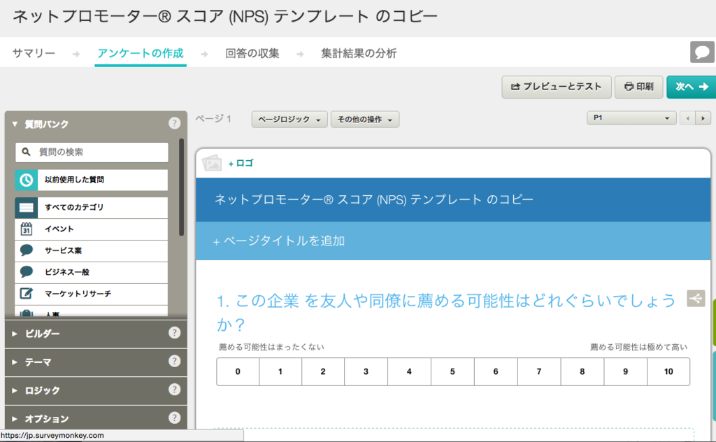Select the 以前使用した質問 row
Viewport: 716px width, 442px height.
92,180
